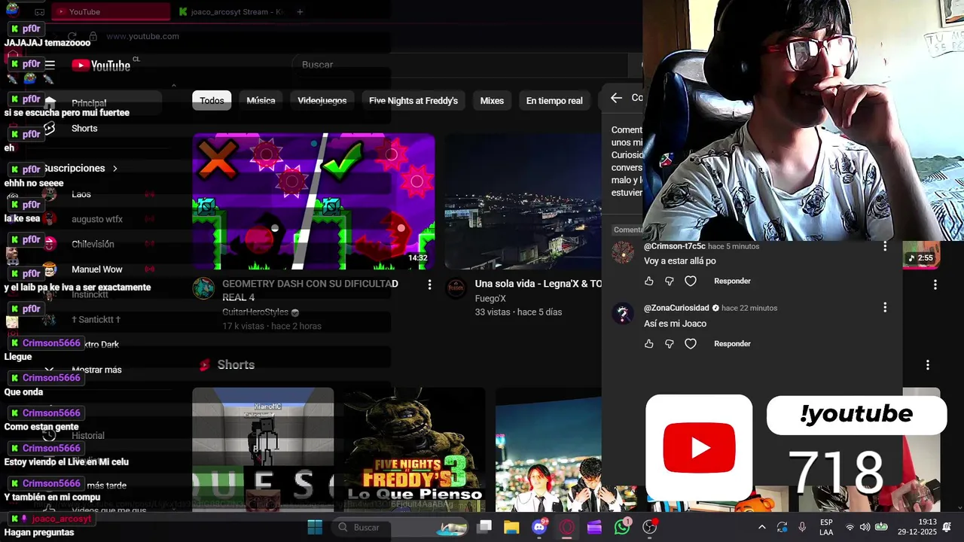Switch to Opera GX on the taskbar
Screen dimensions: 964x542
coord(566,527)
